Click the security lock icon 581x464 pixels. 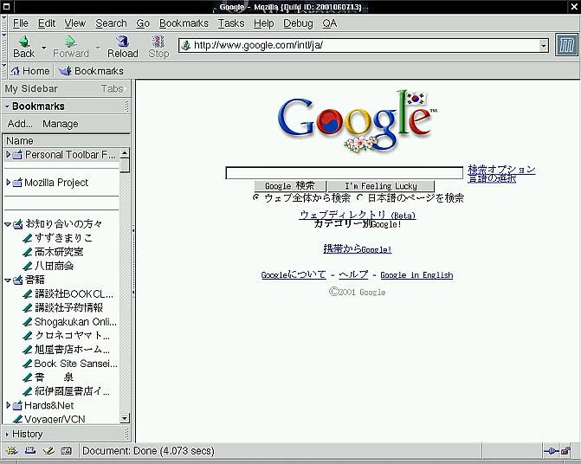coord(565,451)
